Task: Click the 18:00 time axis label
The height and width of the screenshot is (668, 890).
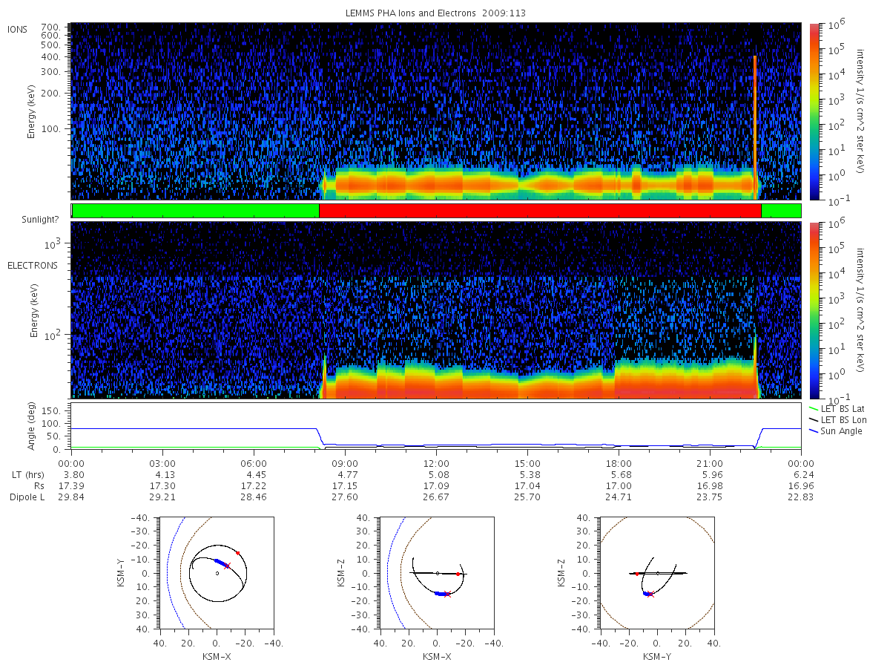Action: point(619,462)
